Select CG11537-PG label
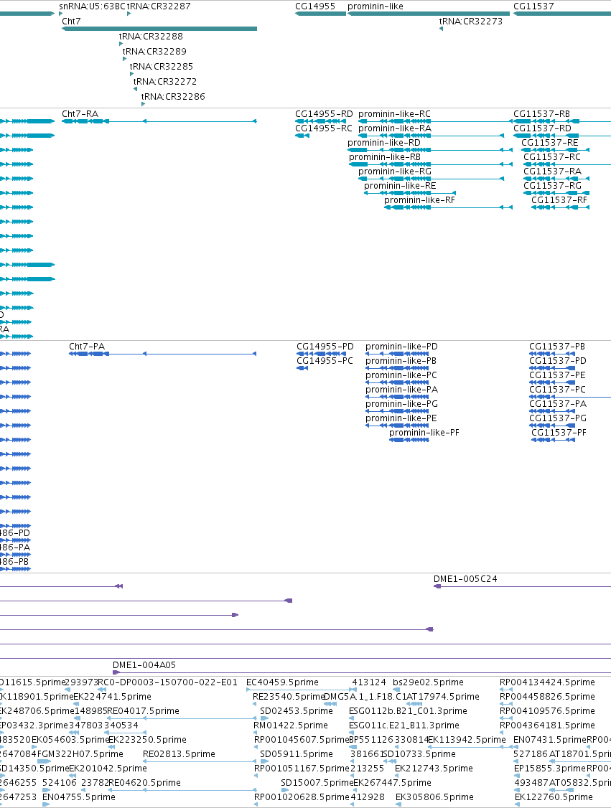The width and height of the screenshot is (611, 808). (x=558, y=418)
